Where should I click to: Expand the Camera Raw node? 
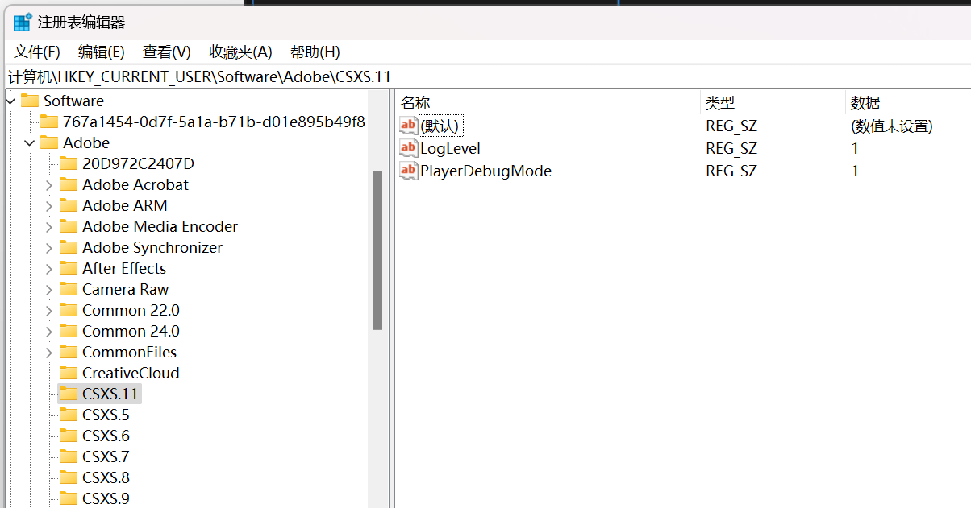click(x=49, y=289)
